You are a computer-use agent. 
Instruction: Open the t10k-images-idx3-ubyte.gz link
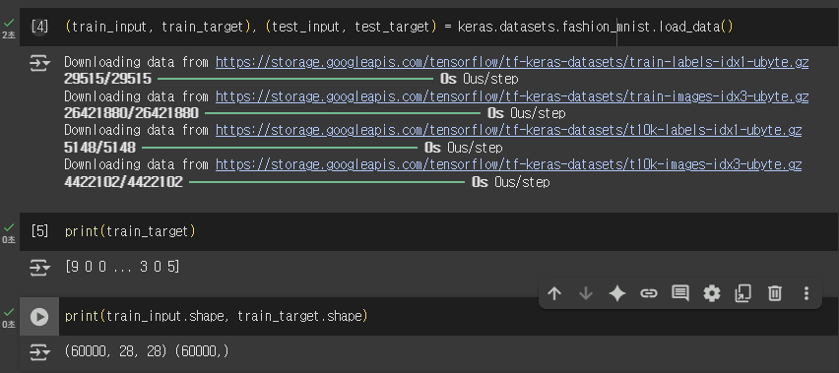tap(508, 164)
